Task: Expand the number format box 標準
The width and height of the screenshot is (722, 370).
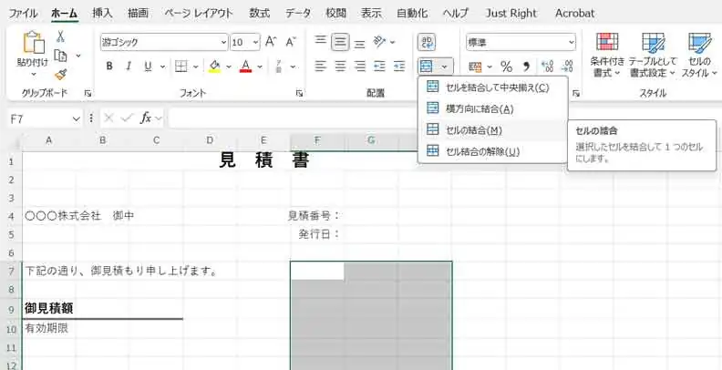Action: pyautogui.click(x=571, y=42)
